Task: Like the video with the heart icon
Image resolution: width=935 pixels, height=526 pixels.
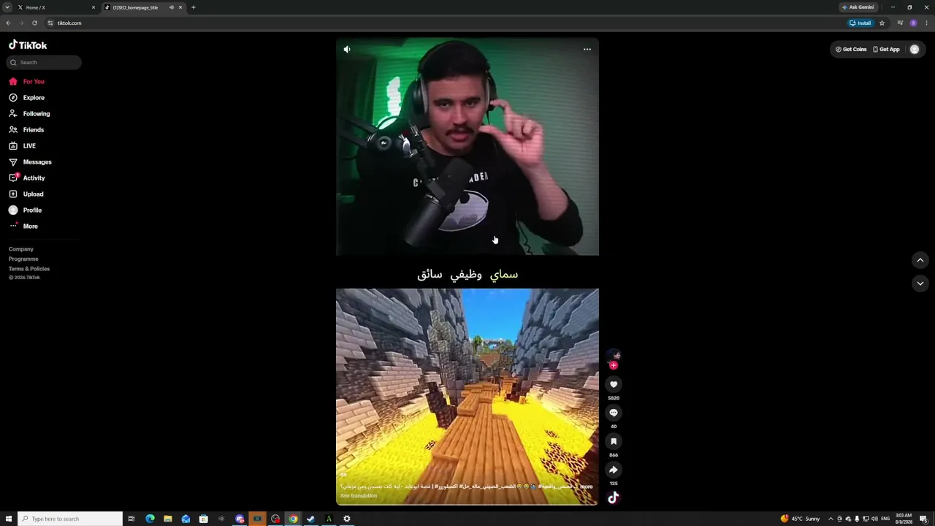Action: 614,384
